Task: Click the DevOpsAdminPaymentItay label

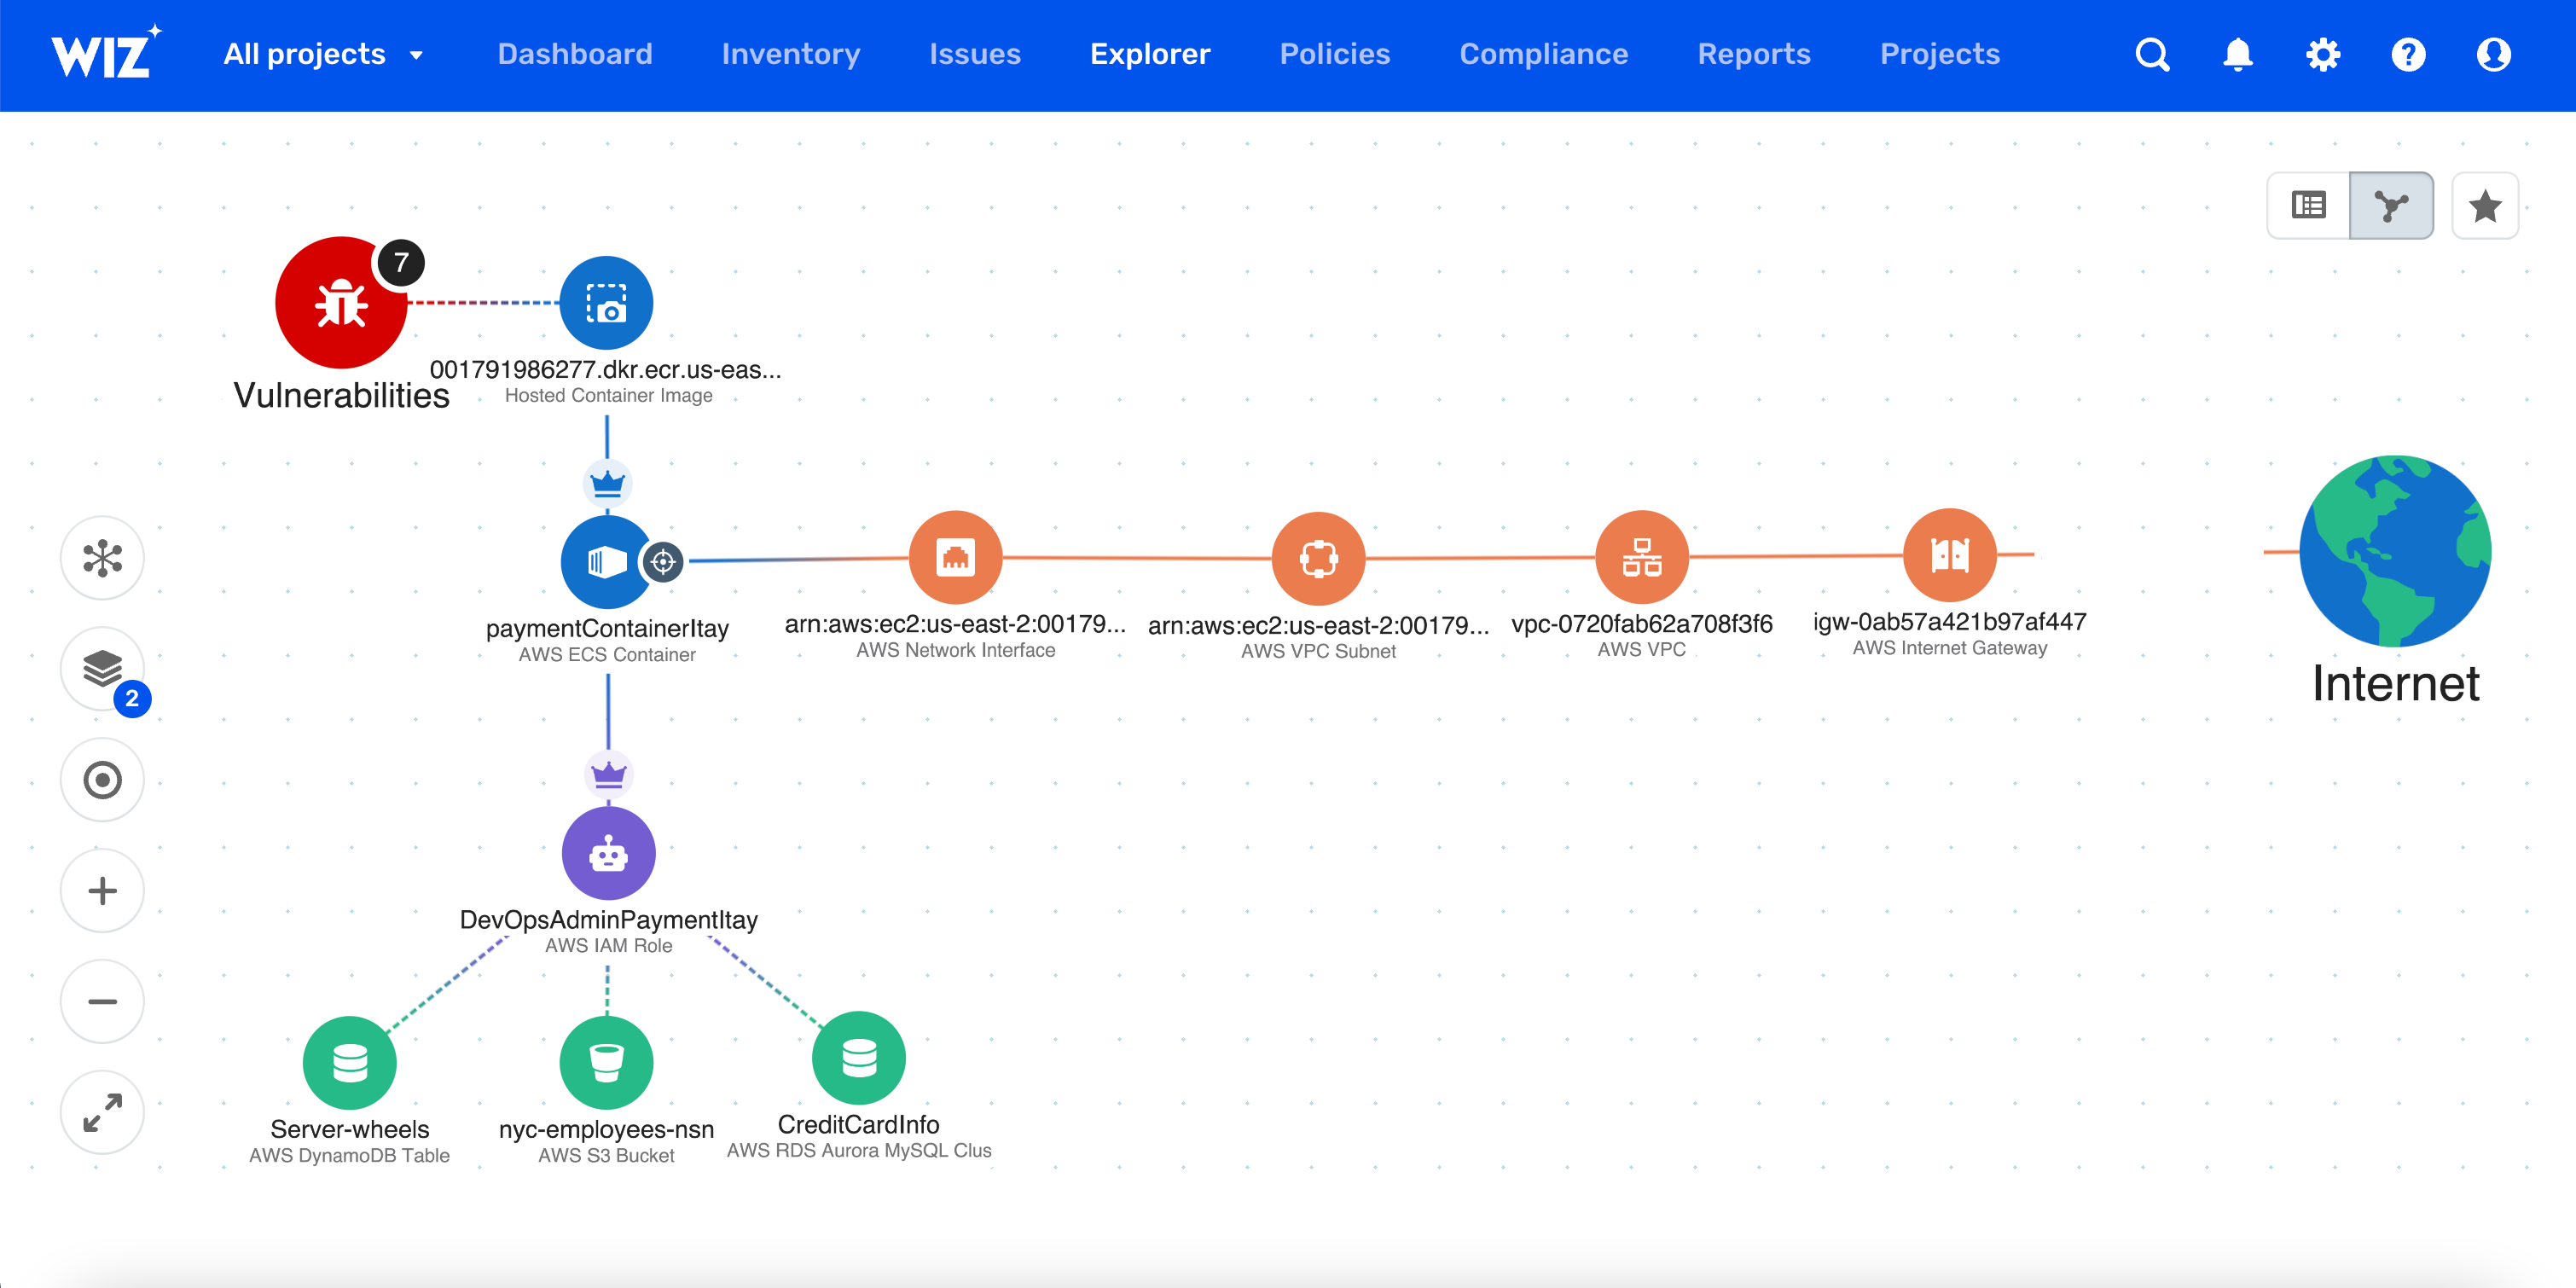Action: [x=608, y=920]
